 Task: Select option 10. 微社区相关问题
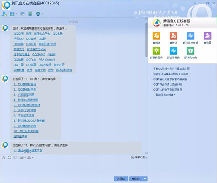(26, 131)
